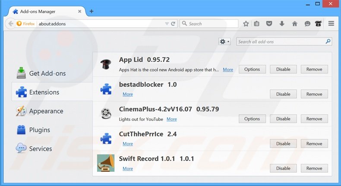Remove the CutThhePrrIce extension
The image size is (341, 186).
click(x=314, y=144)
